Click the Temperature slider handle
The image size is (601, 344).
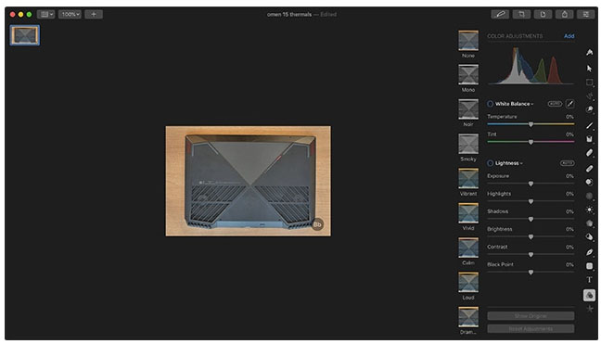[x=531, y=124]
